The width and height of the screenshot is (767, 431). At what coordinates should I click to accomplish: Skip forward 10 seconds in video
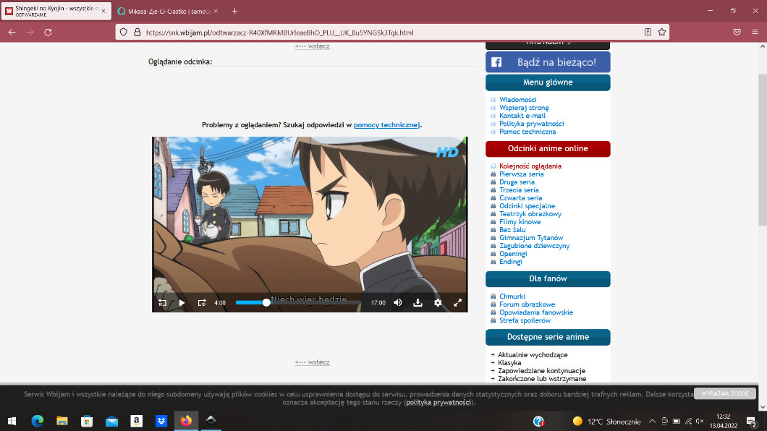click(x=202, y=303)
